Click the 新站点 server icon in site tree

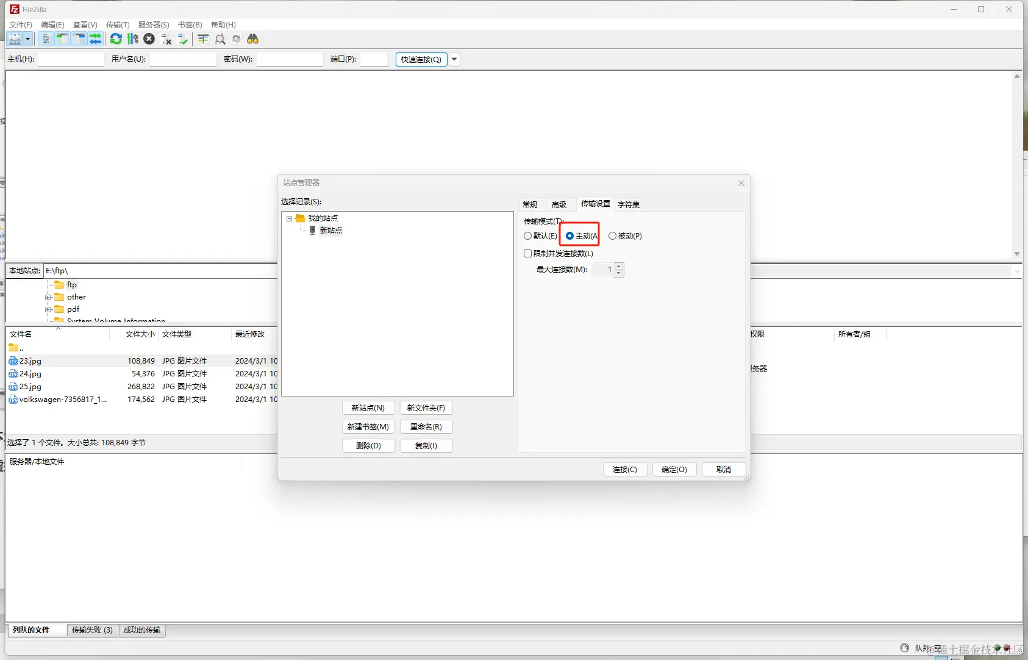pos(312,230)
